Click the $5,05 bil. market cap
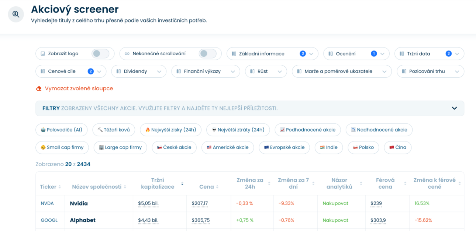This screenshot has width=476, height=231. [x=148, y=203]
